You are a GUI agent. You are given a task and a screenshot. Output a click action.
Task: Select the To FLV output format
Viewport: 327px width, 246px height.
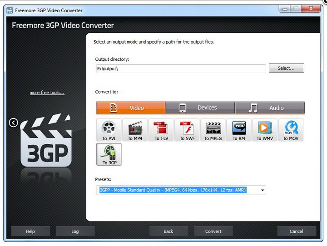(x=161, y=130)
